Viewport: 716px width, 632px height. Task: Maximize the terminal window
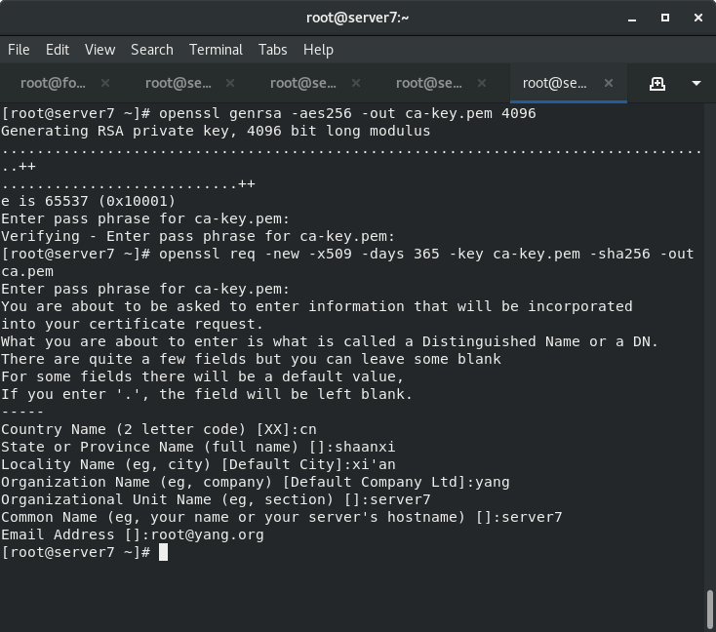point(665,18)
